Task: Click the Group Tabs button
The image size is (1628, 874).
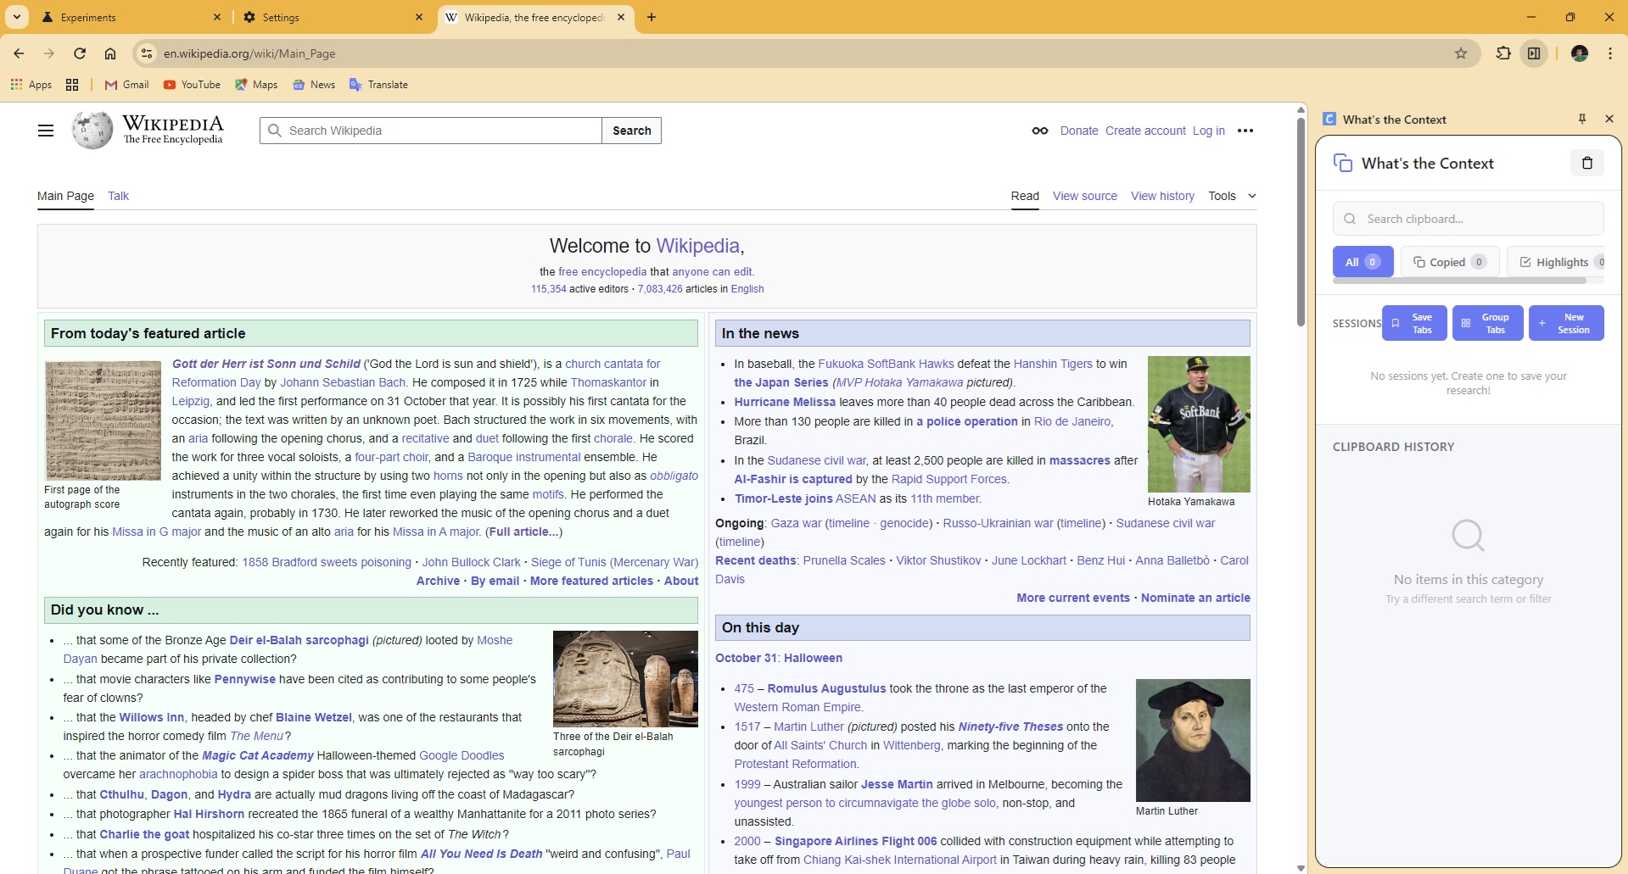Action: point(1487,323)
